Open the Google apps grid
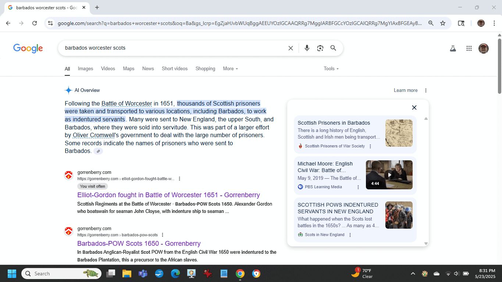This screenshot has width=502, height=282. [469, 49]
